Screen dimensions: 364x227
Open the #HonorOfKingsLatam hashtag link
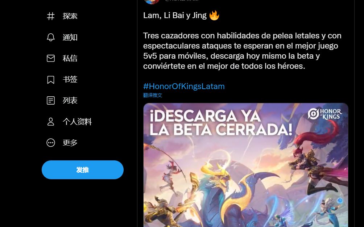(x=184, y=86)
